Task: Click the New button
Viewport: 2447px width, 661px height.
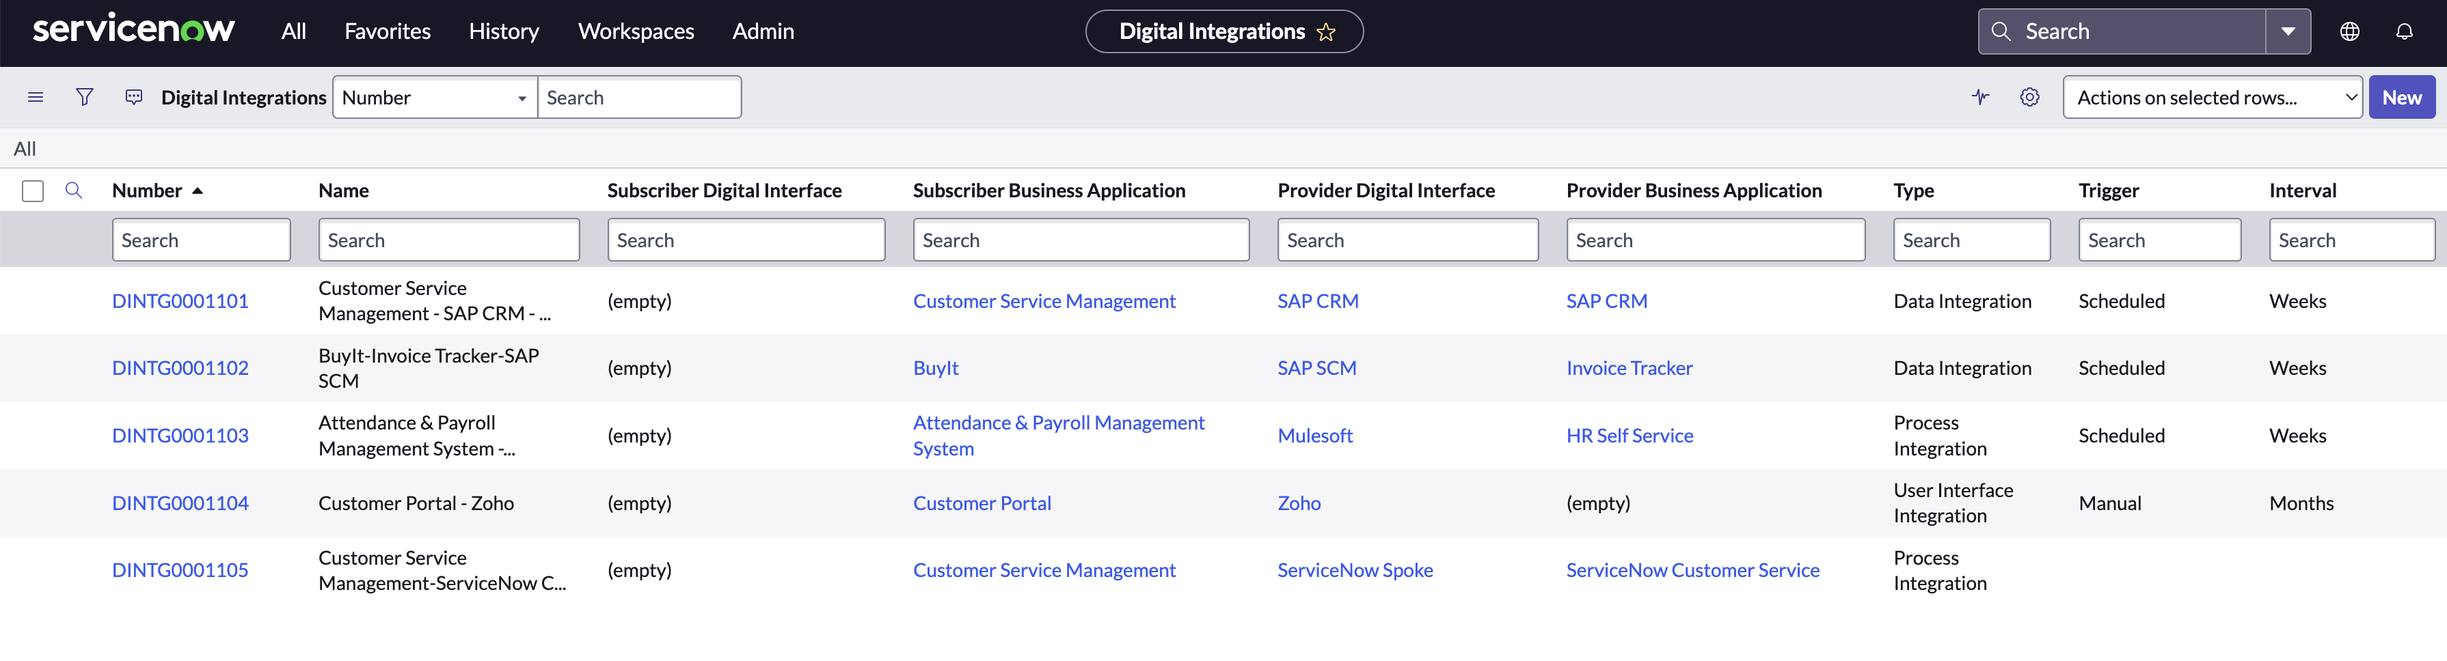Action: click(2401, 97)
